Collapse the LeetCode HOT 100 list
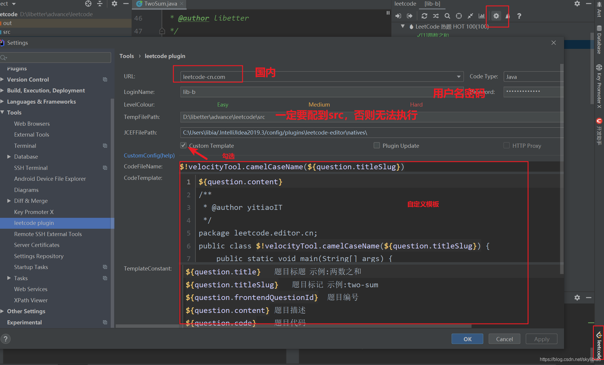 [x=403, y=26]
